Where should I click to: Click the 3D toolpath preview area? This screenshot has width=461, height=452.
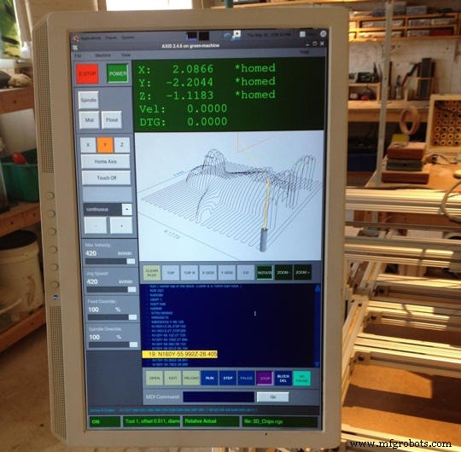pos(230,196)
